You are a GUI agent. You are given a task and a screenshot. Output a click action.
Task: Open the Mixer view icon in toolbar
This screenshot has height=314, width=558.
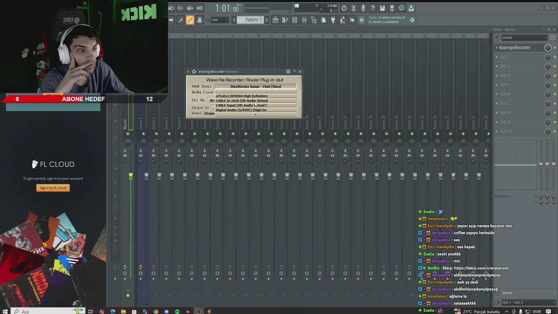tap(304, 20)
